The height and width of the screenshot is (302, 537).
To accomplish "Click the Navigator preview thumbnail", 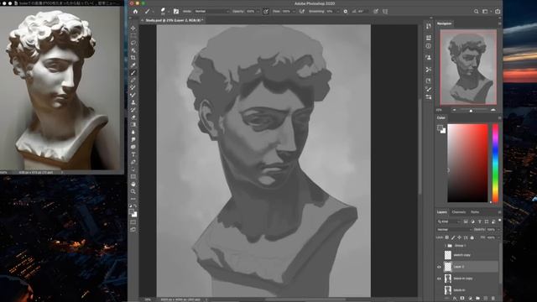I will [468, 67].
